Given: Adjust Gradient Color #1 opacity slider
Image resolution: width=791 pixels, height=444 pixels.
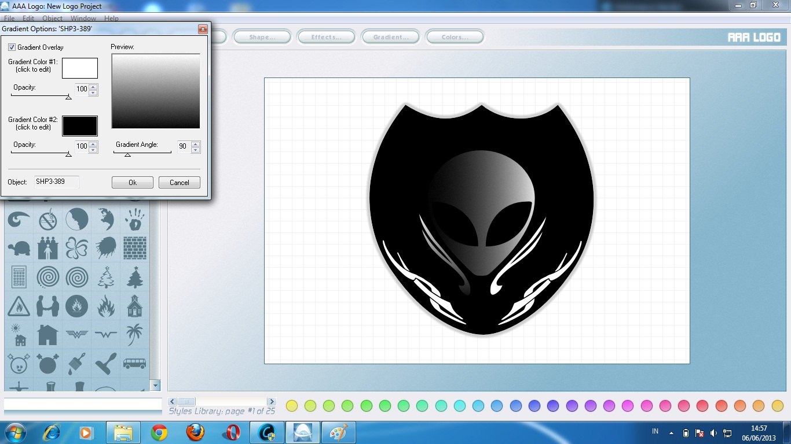Looking at the screenshot, I should [68, 97].
